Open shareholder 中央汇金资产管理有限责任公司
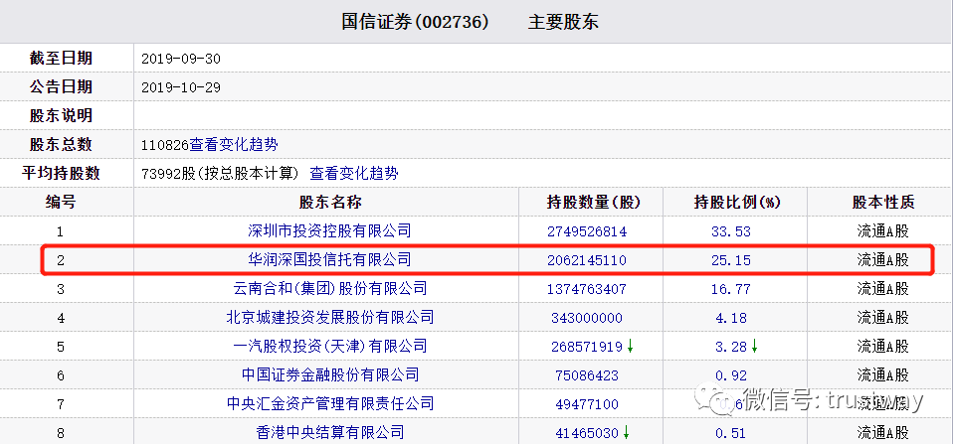Viewport: 955px width, 444px height. pyautogui.click(x=329, y=403)
